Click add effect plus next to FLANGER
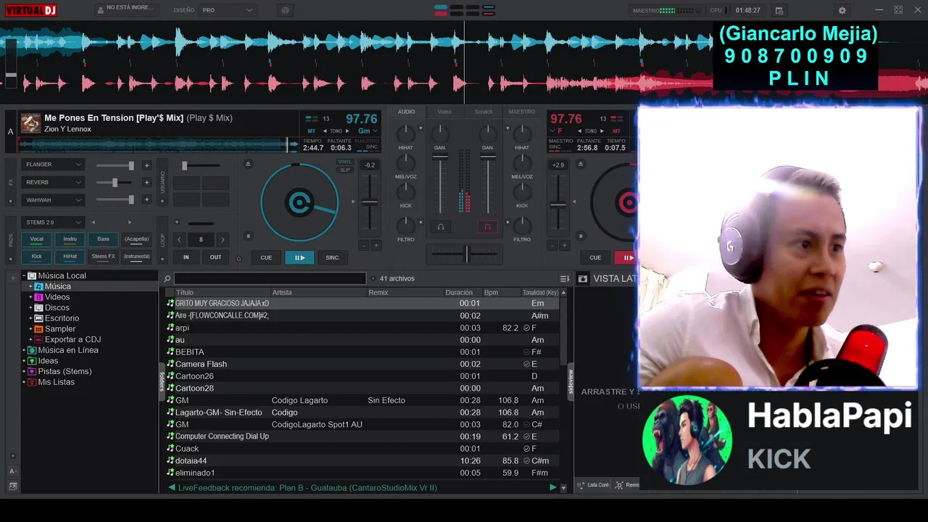 point(146,165)
